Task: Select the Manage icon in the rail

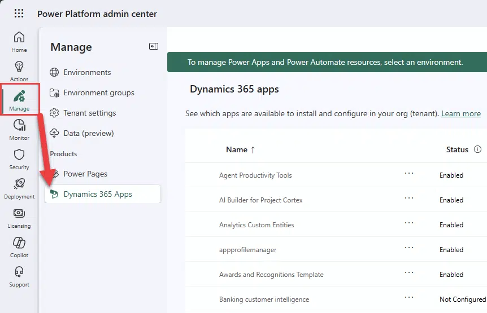Action: tap(19, 101)
